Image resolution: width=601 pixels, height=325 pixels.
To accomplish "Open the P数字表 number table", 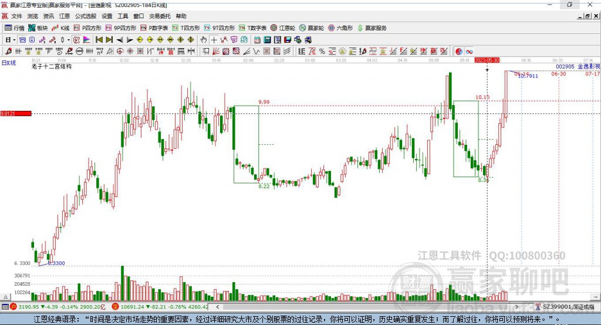I will [x=154, y=28].
